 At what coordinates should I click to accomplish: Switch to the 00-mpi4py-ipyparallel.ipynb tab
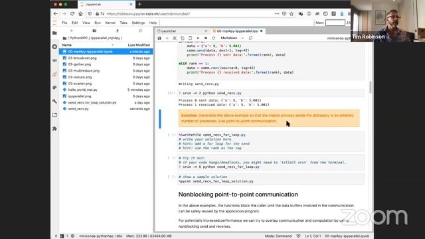tap(238, 31)
